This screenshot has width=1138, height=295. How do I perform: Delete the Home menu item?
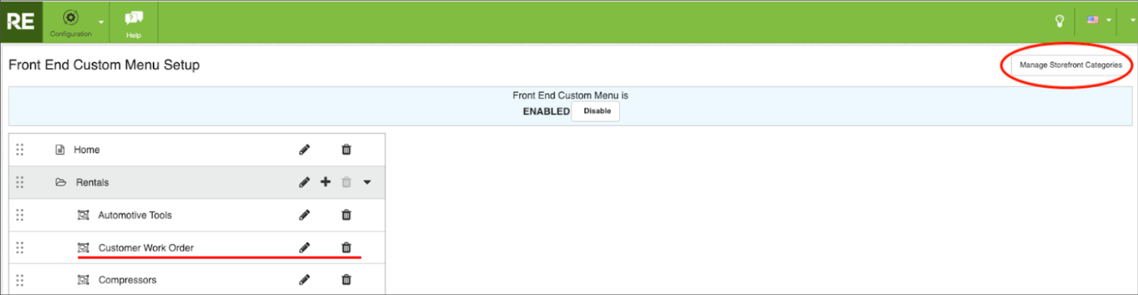(x=346, y=150)
